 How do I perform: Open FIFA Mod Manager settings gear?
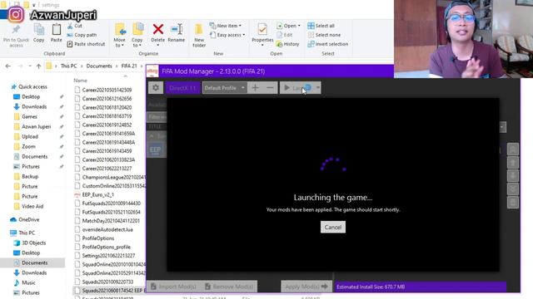click(x=156, y=88)
